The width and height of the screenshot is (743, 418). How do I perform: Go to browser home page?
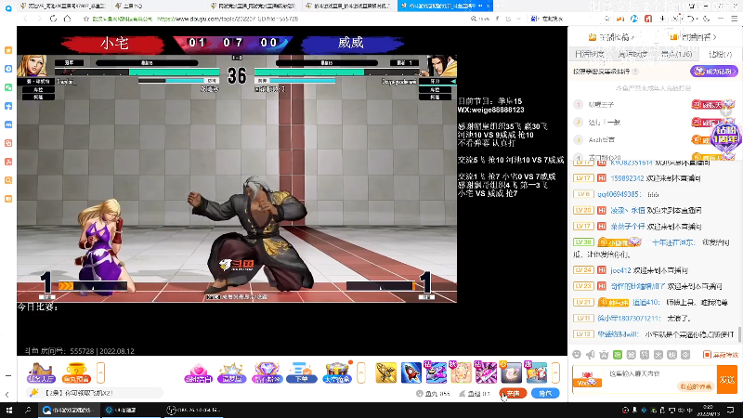point(67,19)
